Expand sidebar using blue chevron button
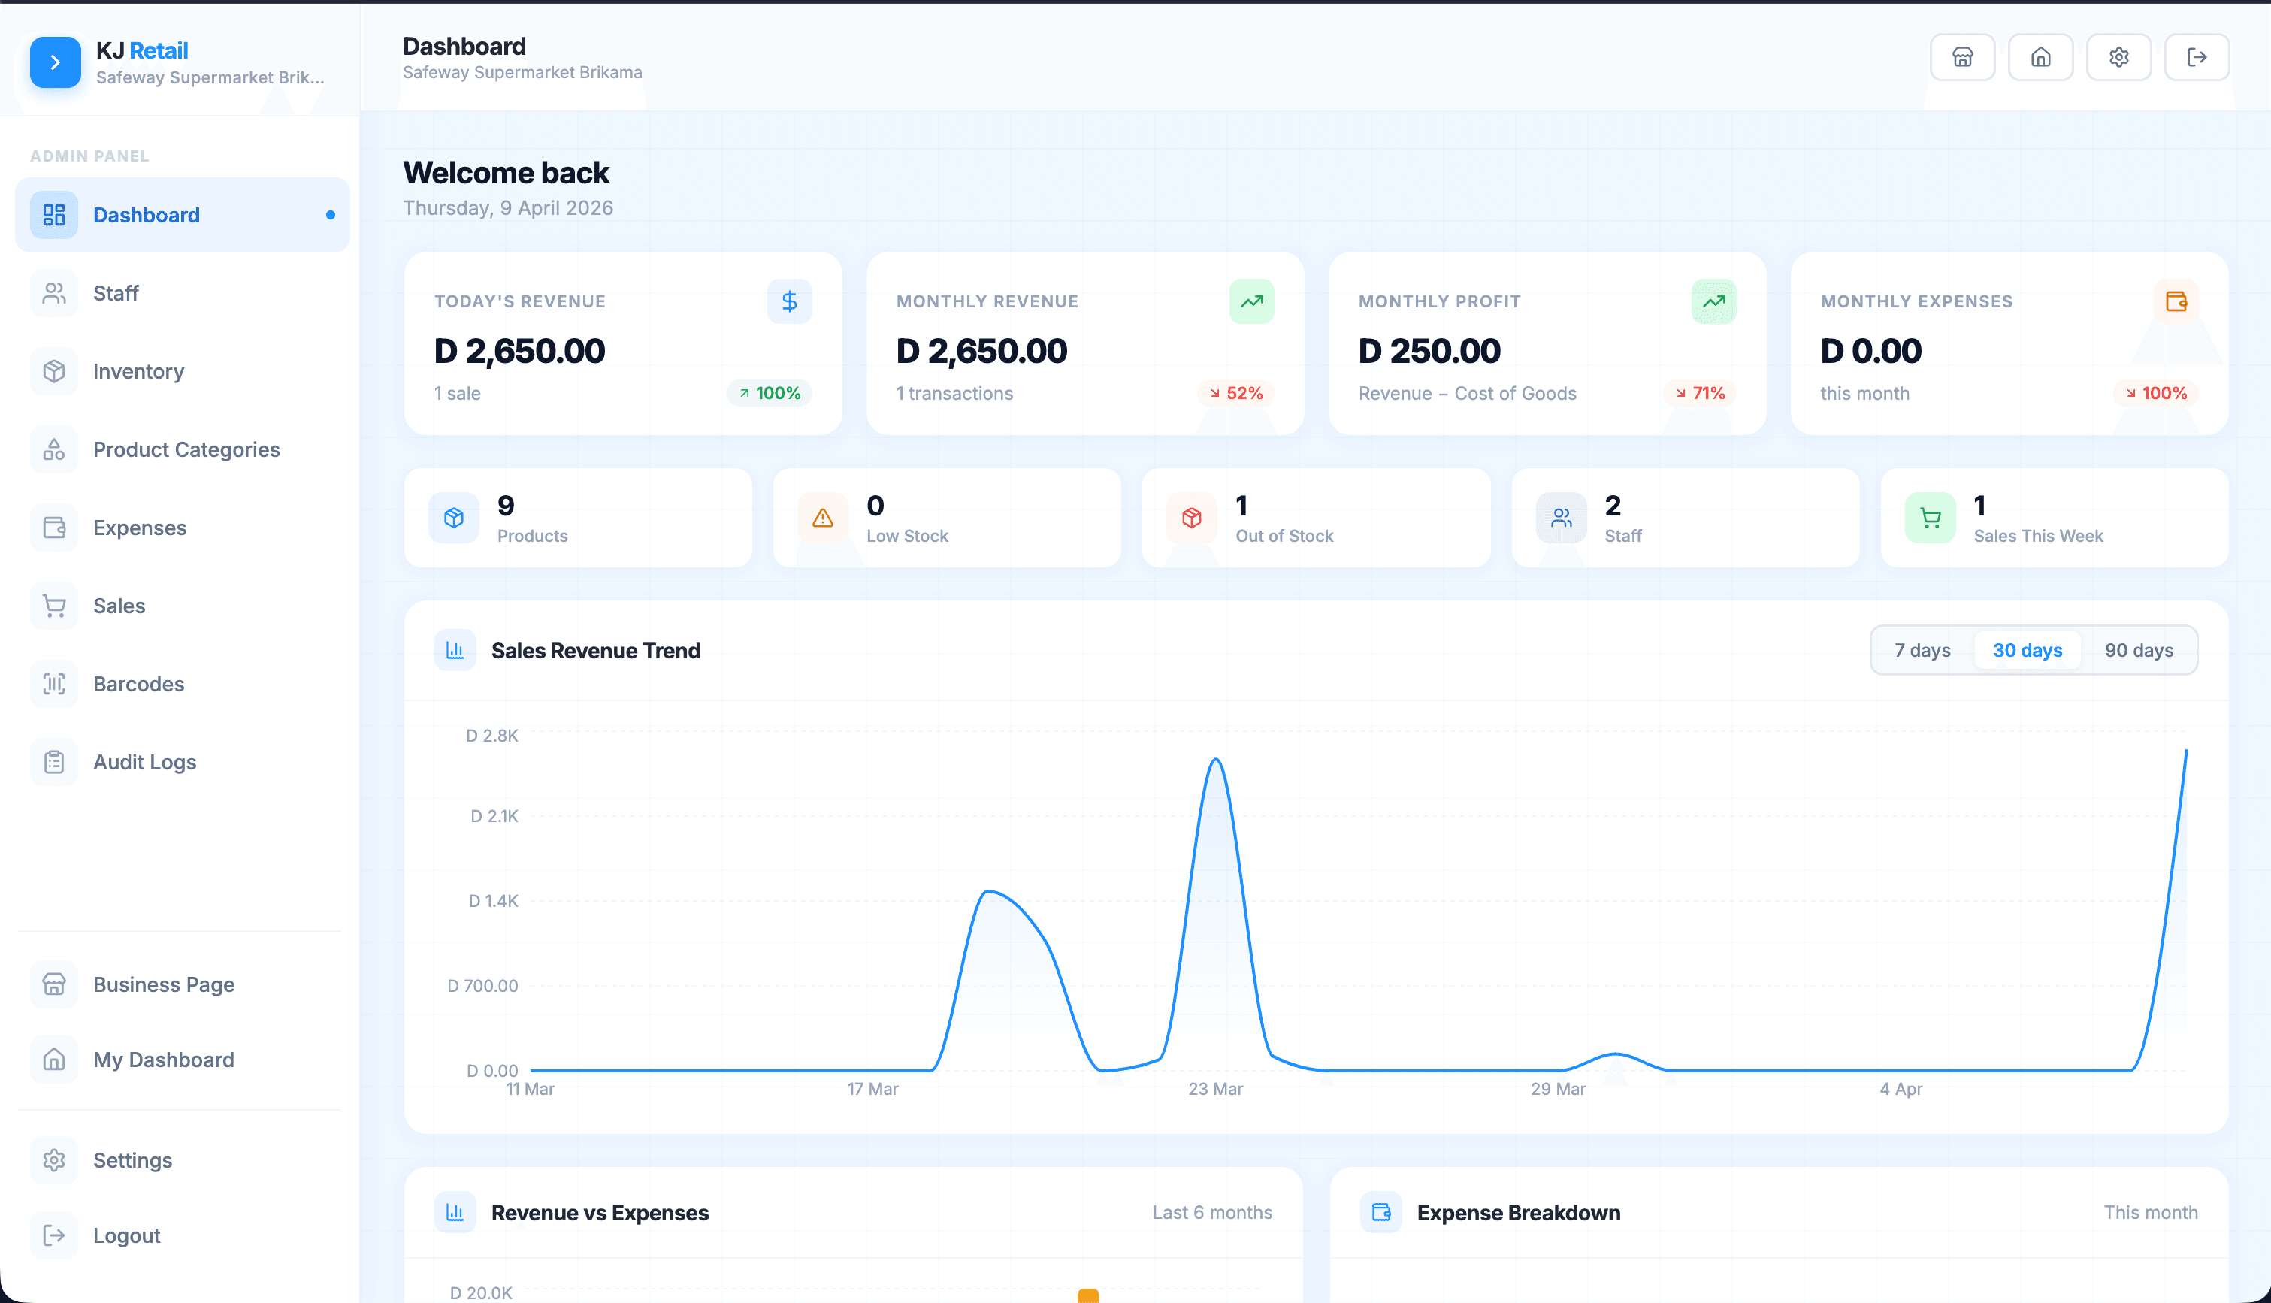Viewport: 2271px width, 1303px height. point(55,62)
